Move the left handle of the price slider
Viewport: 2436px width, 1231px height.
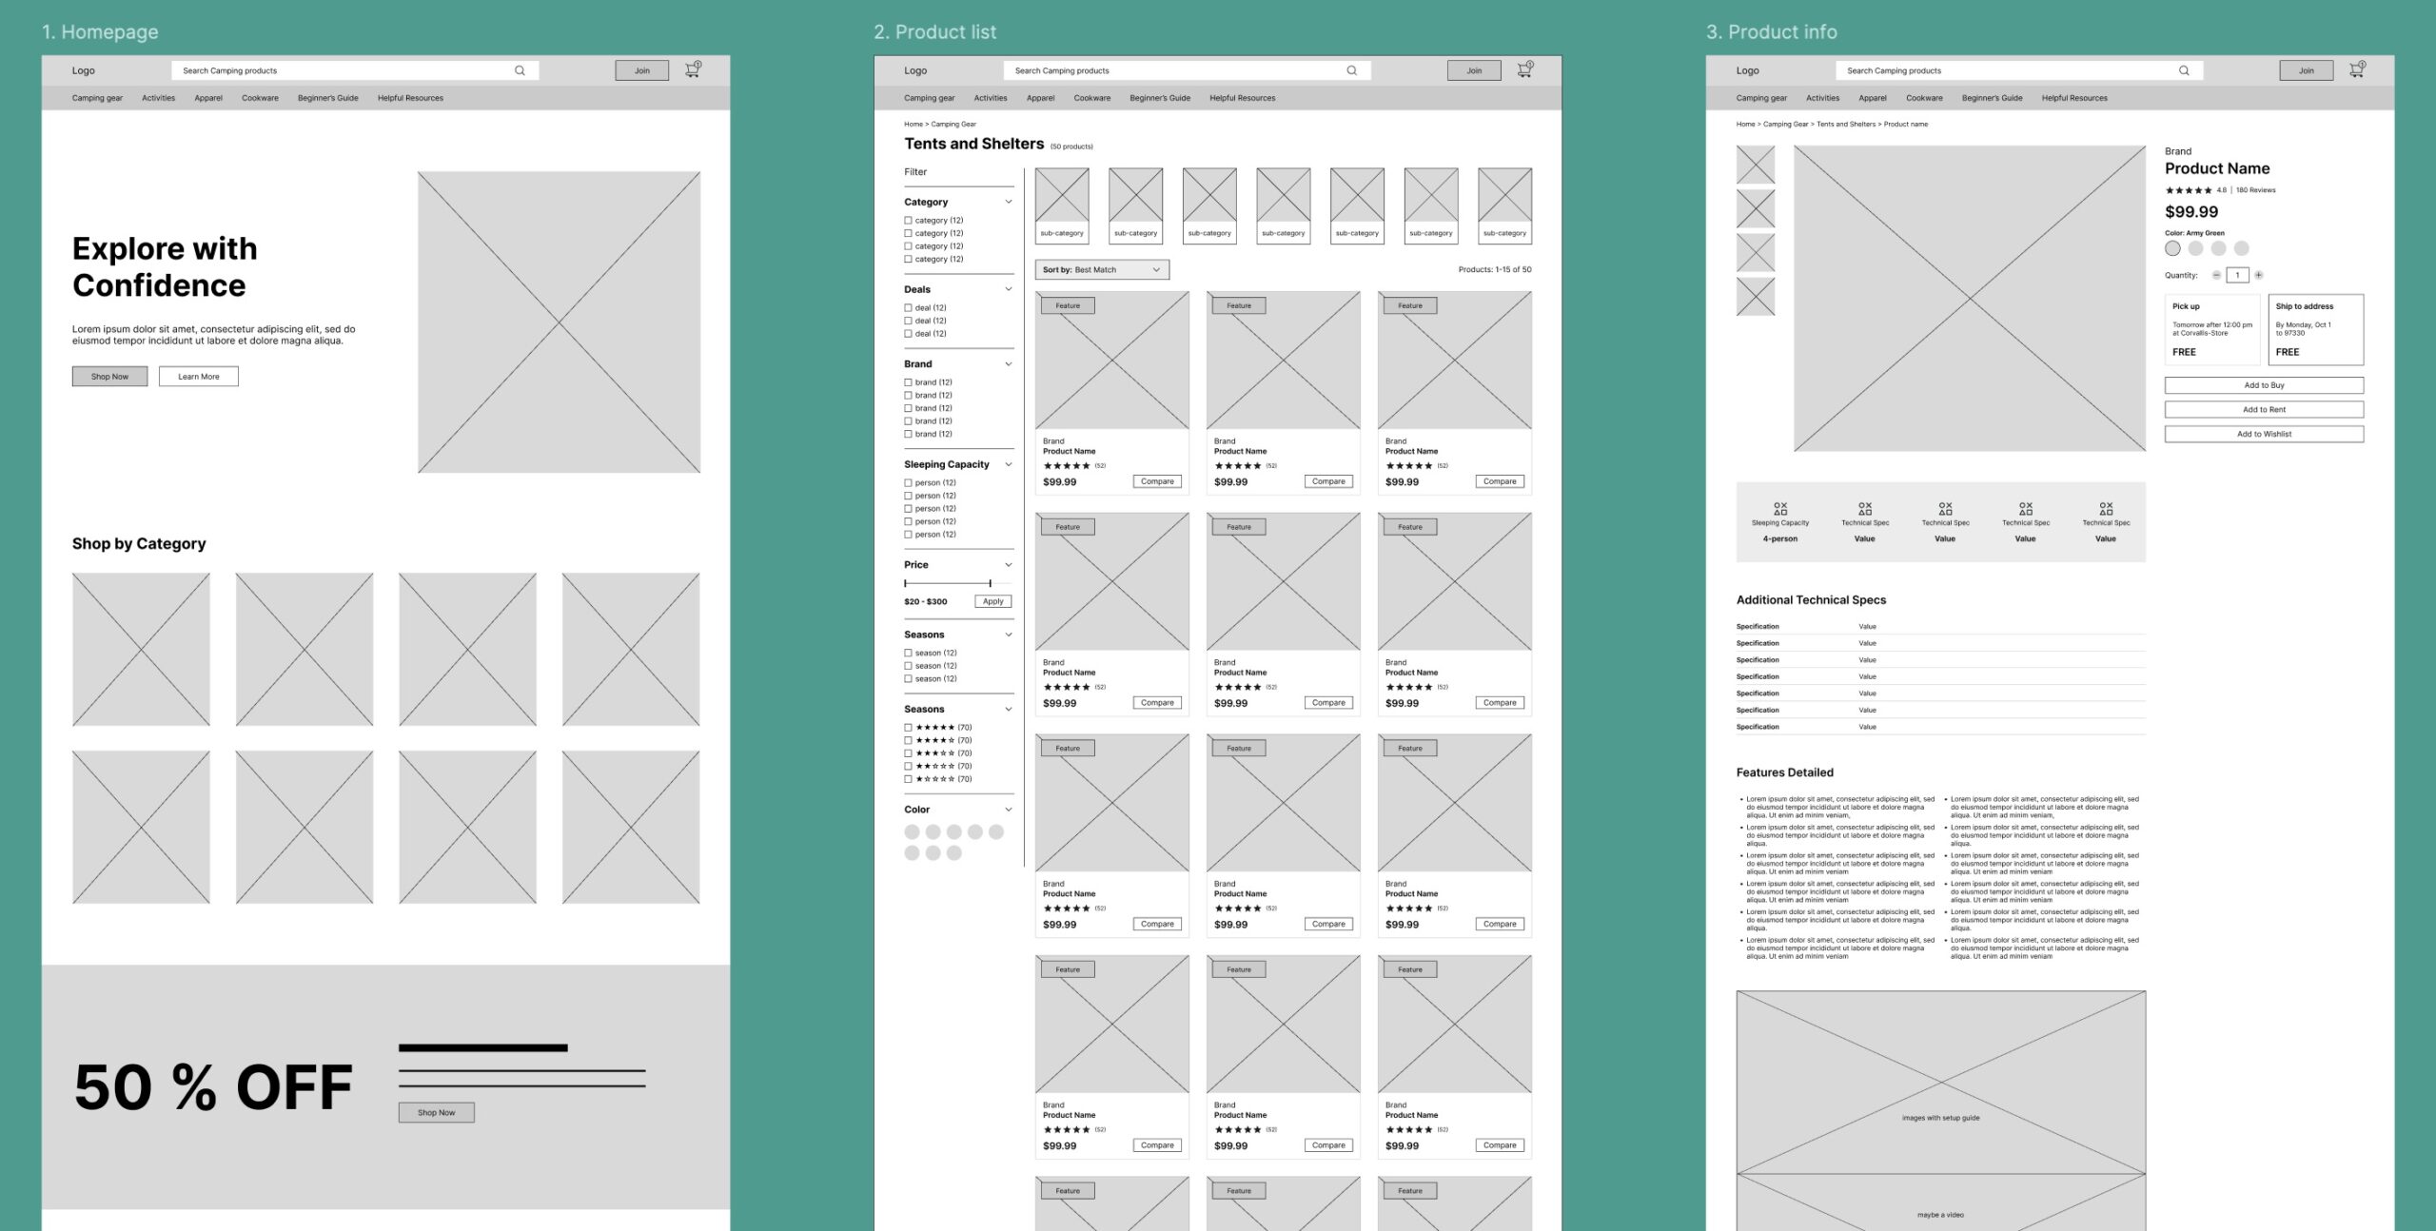tap(906, 583)
